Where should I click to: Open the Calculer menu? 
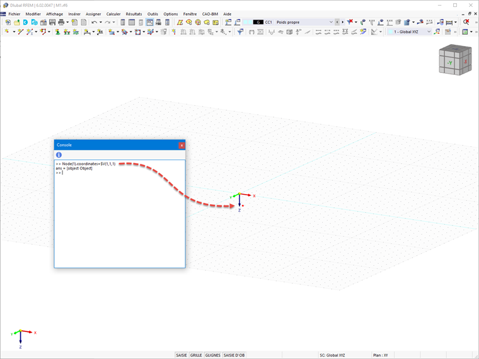click(x=113, y=14)
